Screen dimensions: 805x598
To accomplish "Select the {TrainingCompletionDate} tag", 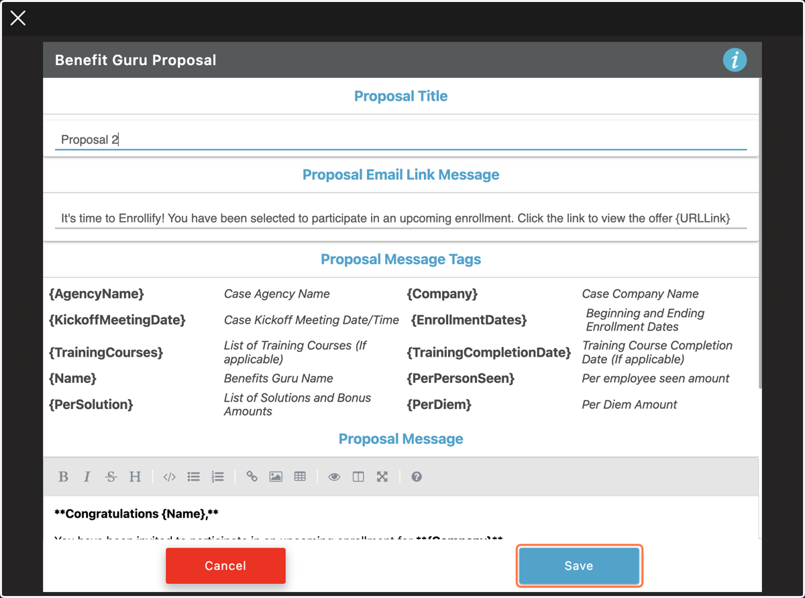I will coord(489,352).
